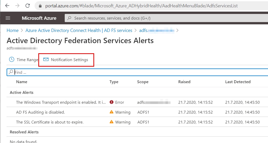Click the Active Directory Federation Services Alerts title
The width and height of the screenshot is (268, 143).
click(x=80, y=41)
